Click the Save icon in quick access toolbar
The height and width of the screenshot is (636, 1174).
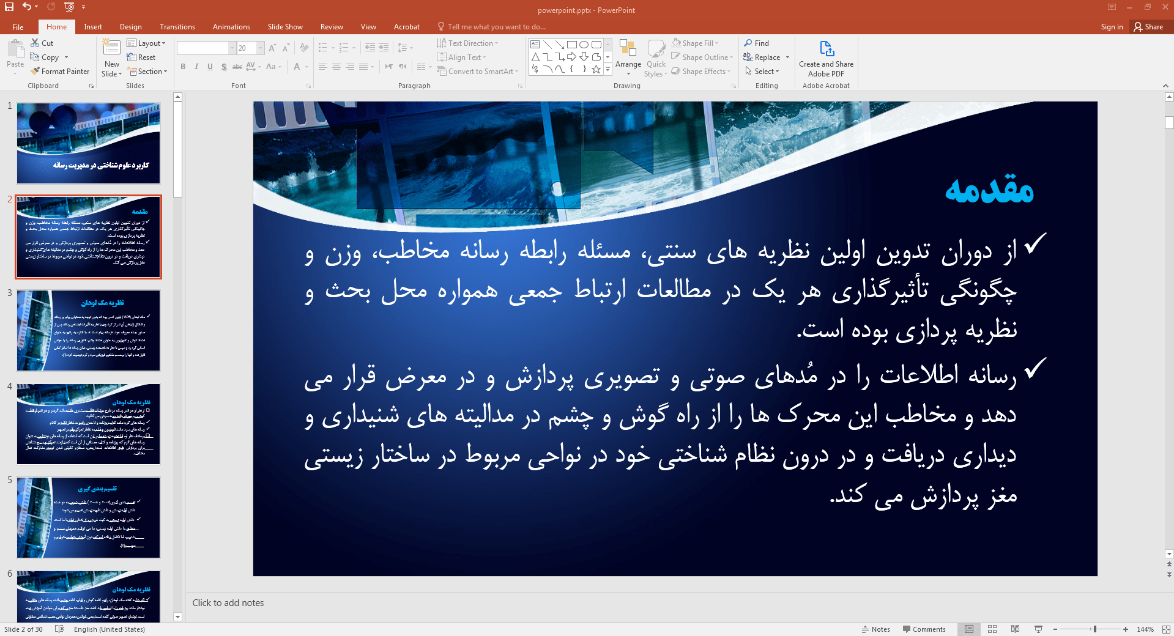pos(9,7)
